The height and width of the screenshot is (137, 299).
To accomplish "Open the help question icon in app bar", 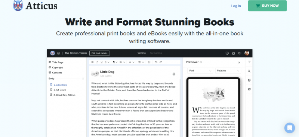I will 240,53.
